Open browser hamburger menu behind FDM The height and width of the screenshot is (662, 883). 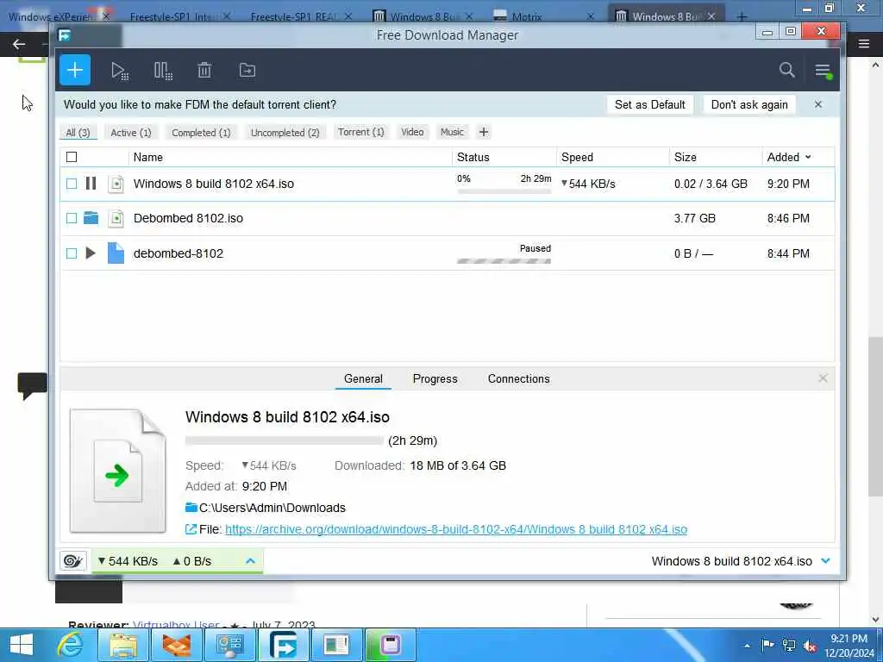(864, 43)
